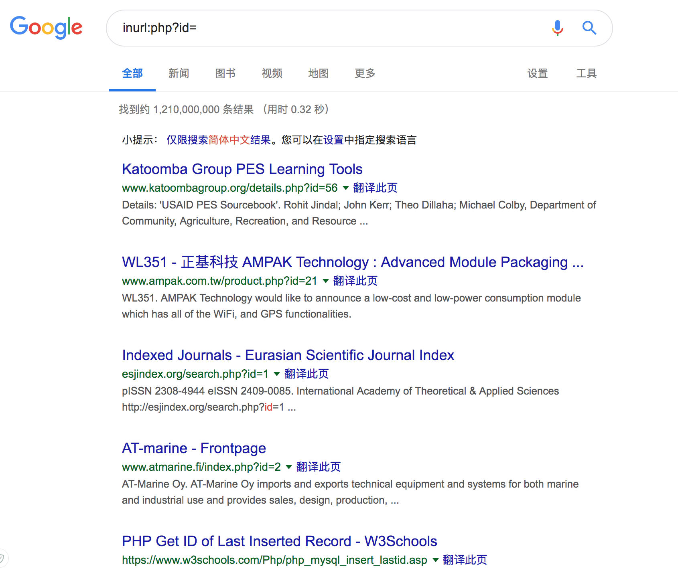Switch to the 视频 tab
Image resolution: width=678 pixels, height=571 pixels.
click(x=272, y=73)
